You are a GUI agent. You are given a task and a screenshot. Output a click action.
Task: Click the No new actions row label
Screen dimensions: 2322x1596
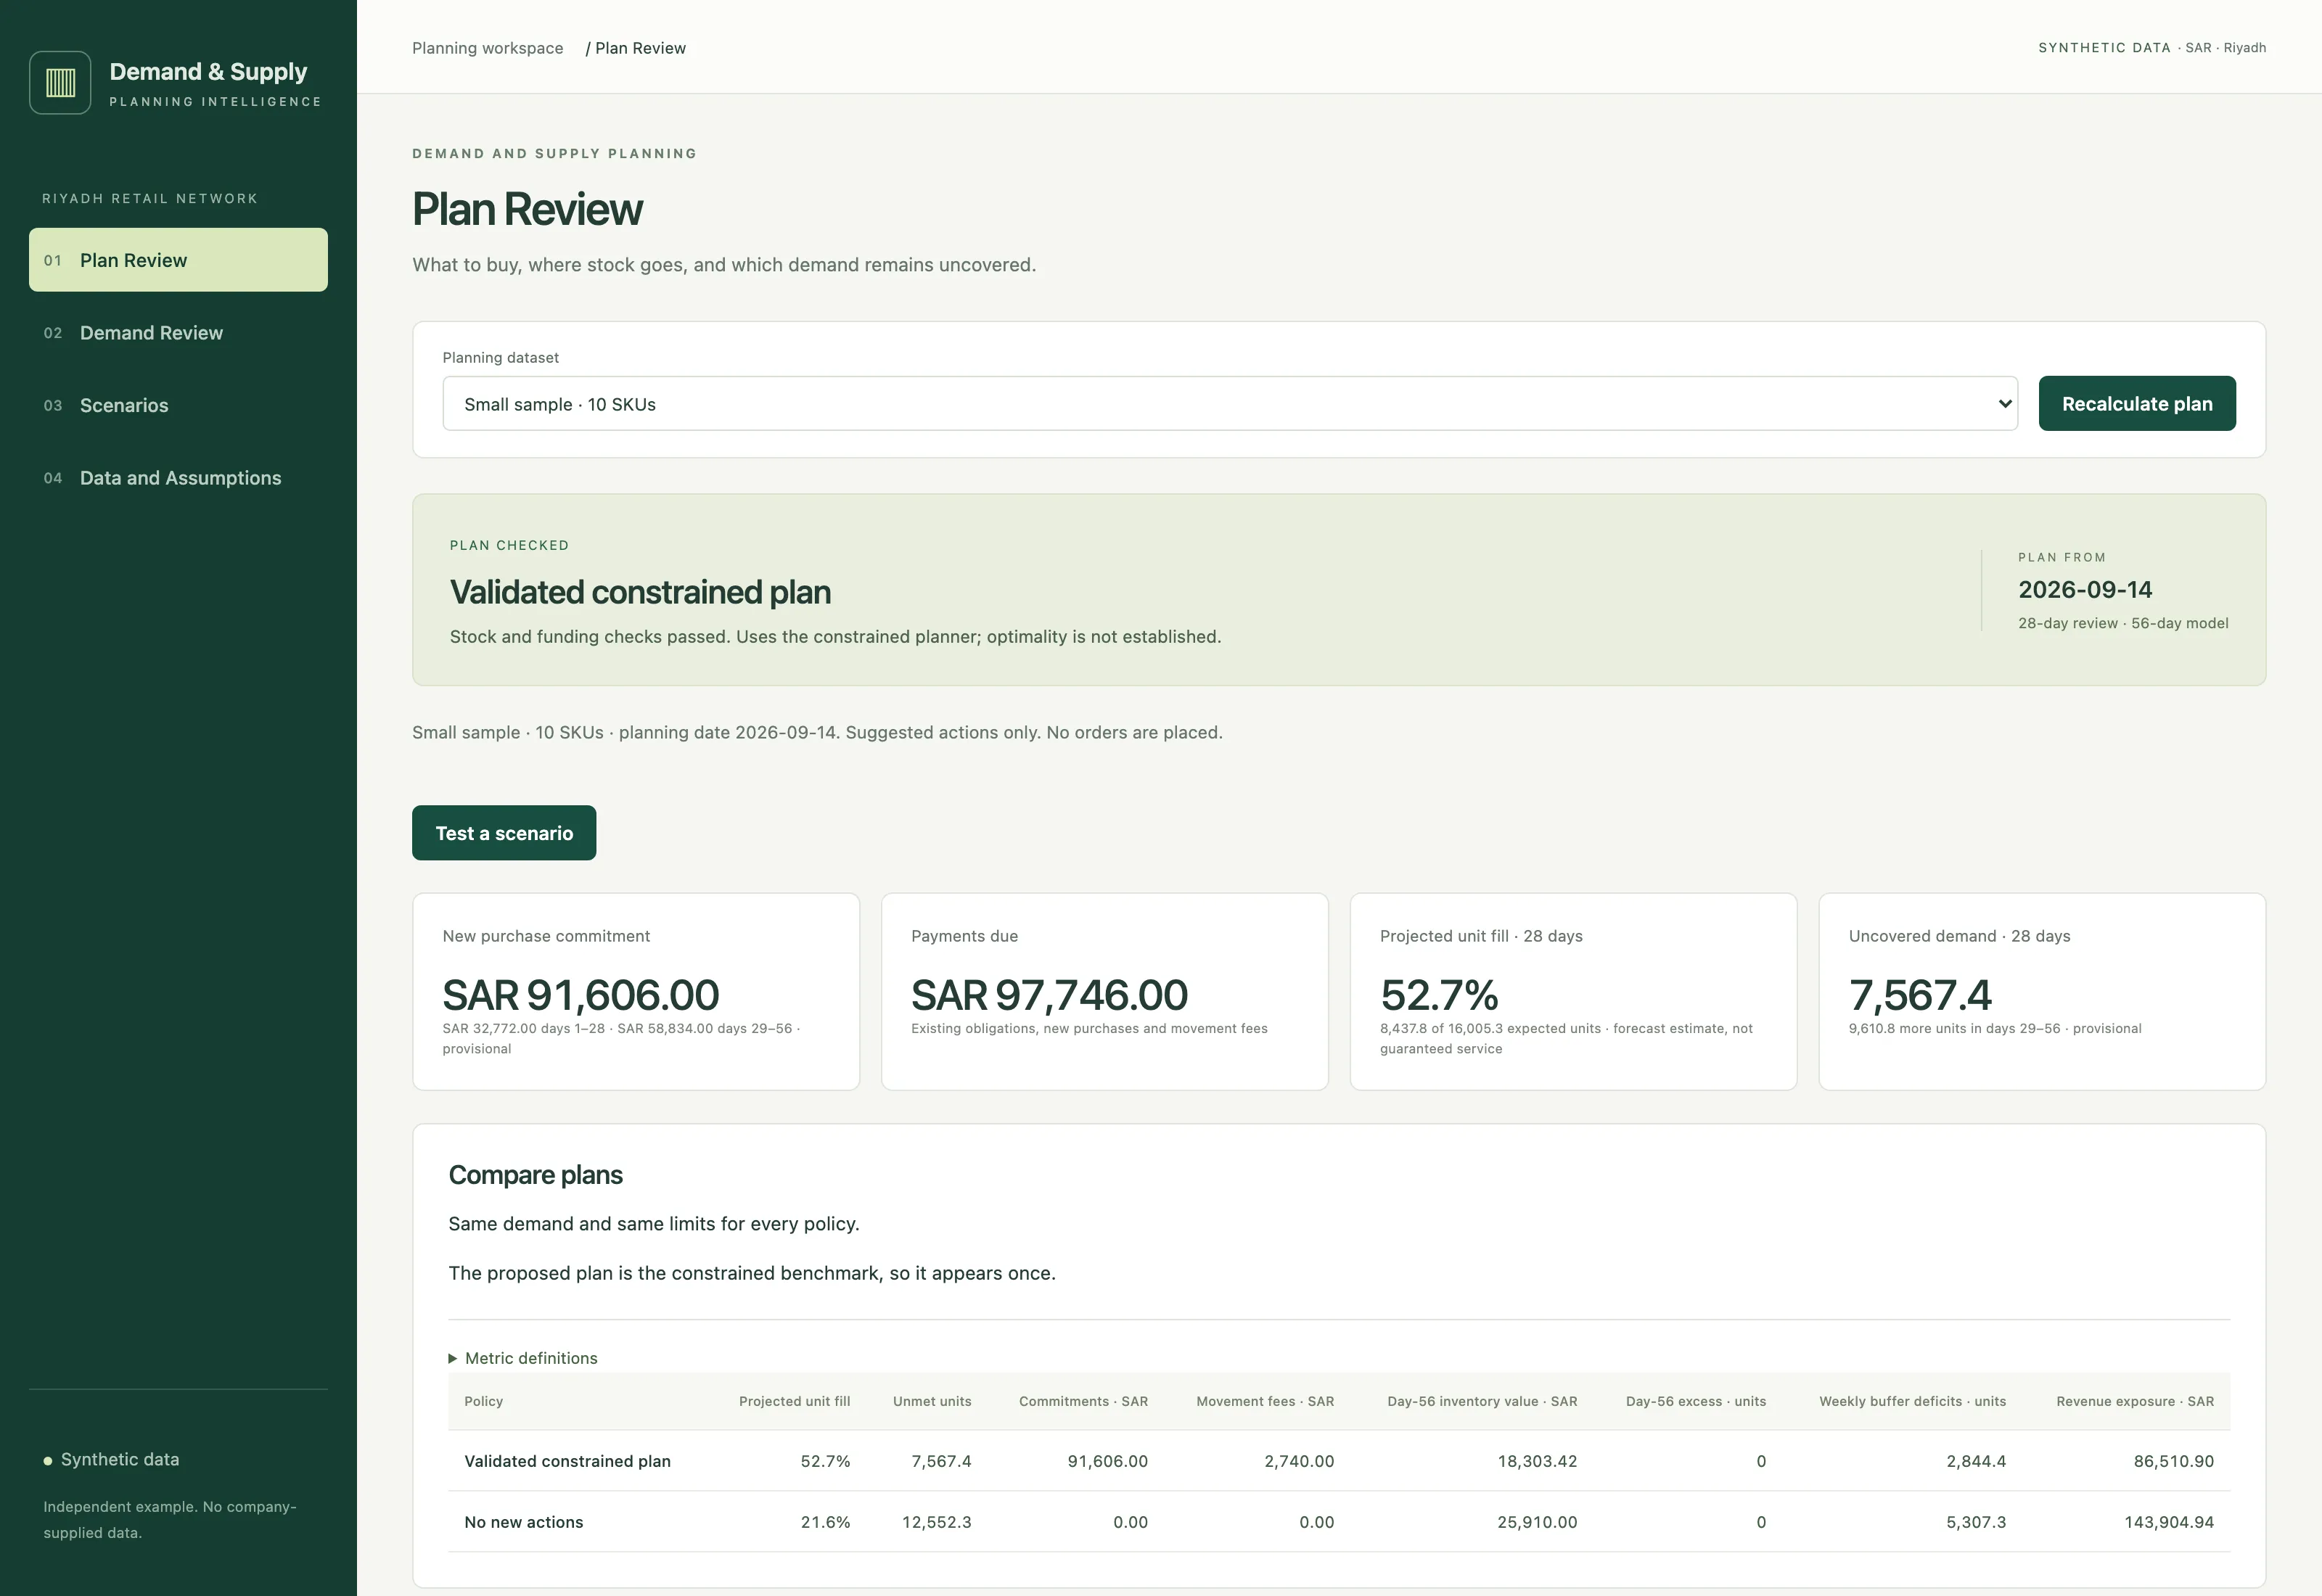point(523,1522)
